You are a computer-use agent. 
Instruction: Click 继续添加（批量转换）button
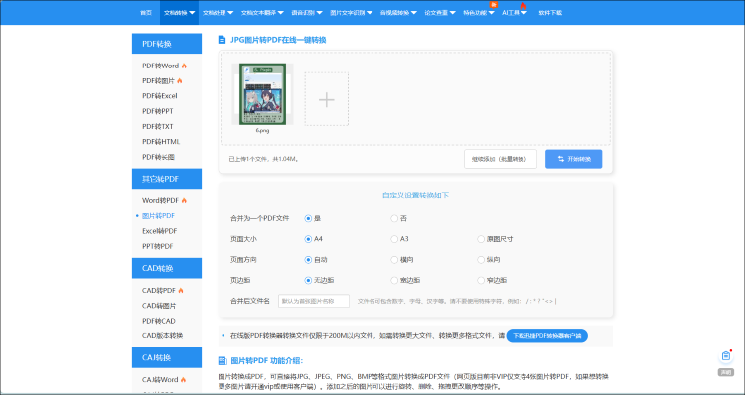501,159
